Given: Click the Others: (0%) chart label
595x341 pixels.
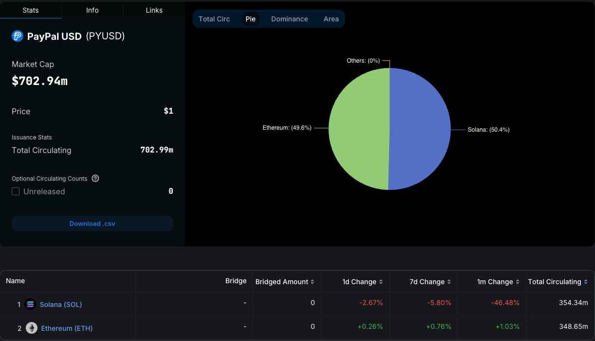Looking at the screenshot, I should click(363, 61).
